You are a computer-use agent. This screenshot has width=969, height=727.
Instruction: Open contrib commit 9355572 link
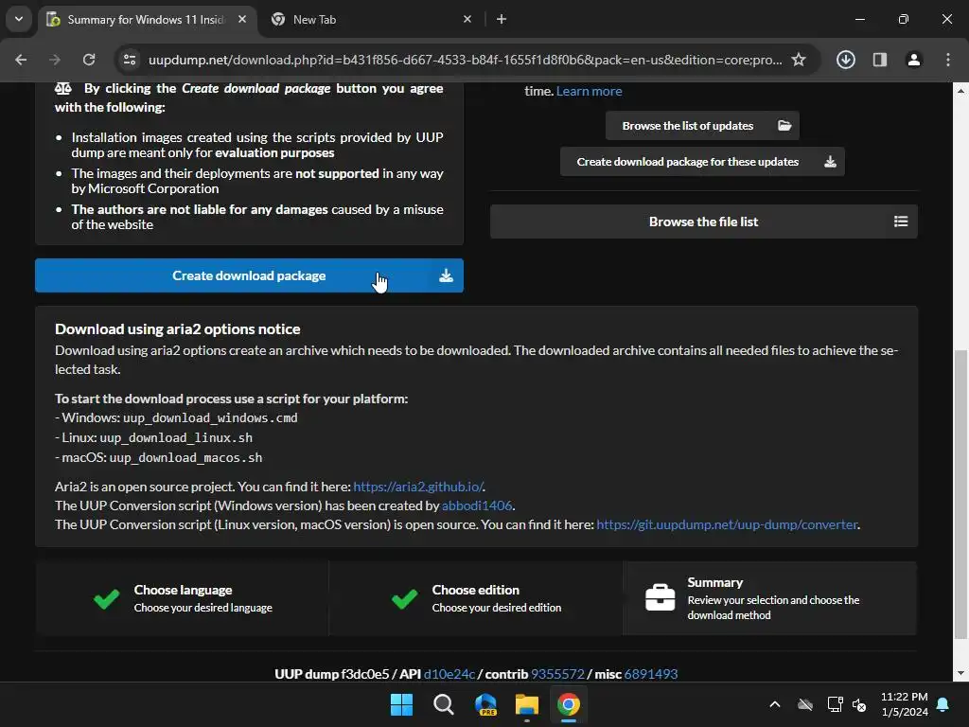click(557, 674)
